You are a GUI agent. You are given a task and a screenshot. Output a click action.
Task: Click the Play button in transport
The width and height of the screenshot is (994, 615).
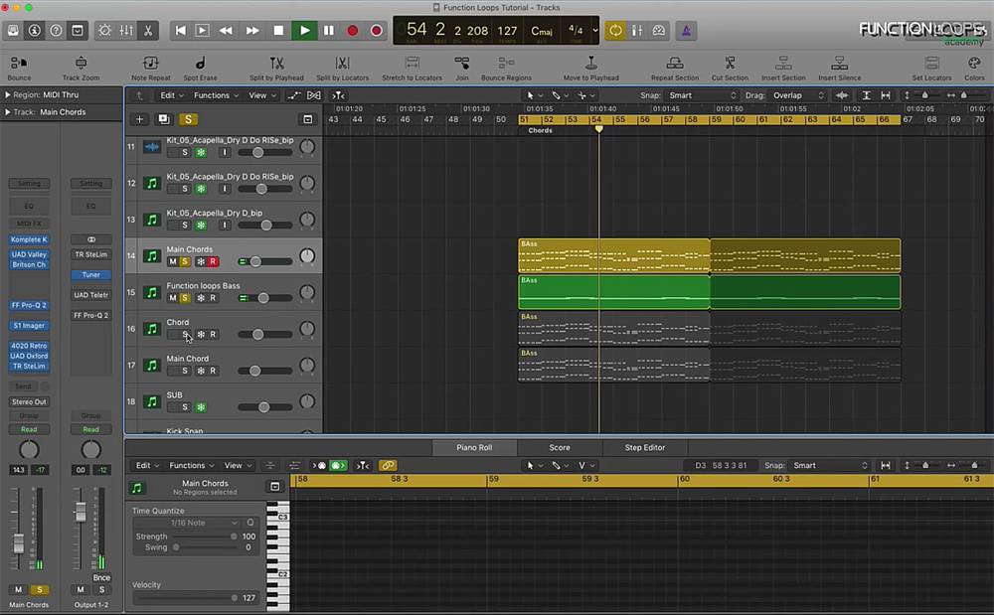(x=304, y=31)
